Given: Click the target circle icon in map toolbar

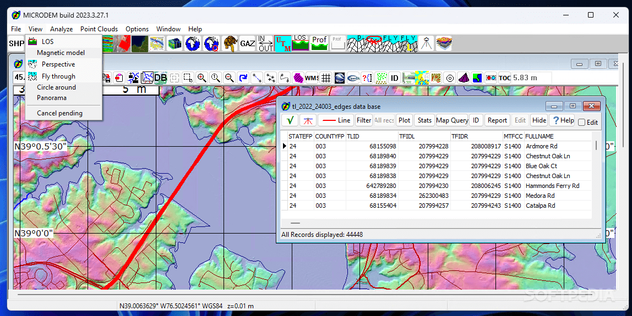Looking at the screenshot, I should (x=450, y=77).
